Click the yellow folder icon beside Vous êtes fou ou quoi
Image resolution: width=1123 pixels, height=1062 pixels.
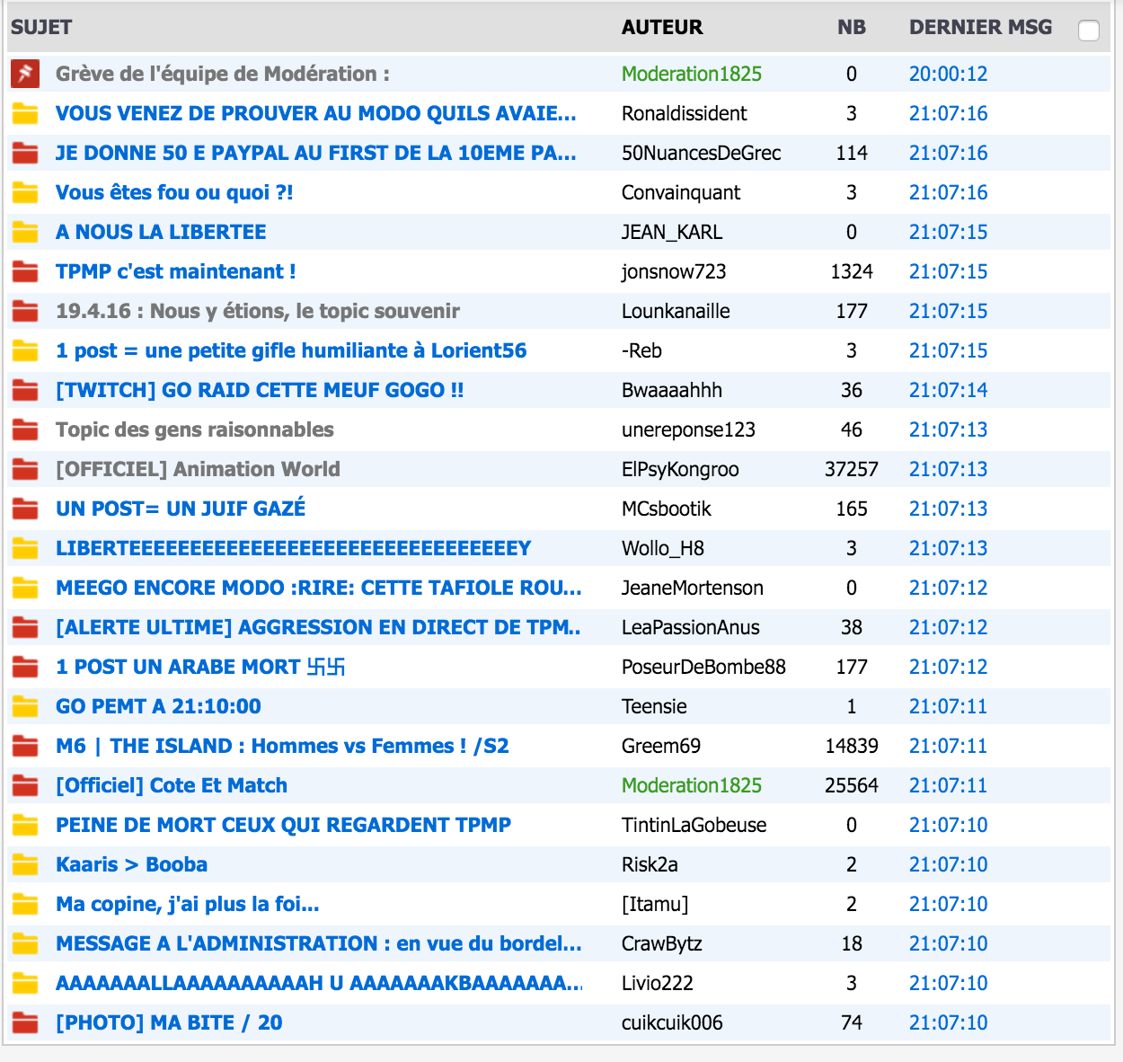25,192
